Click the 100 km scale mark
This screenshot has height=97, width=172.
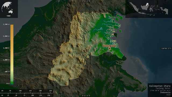click(20, 91)
